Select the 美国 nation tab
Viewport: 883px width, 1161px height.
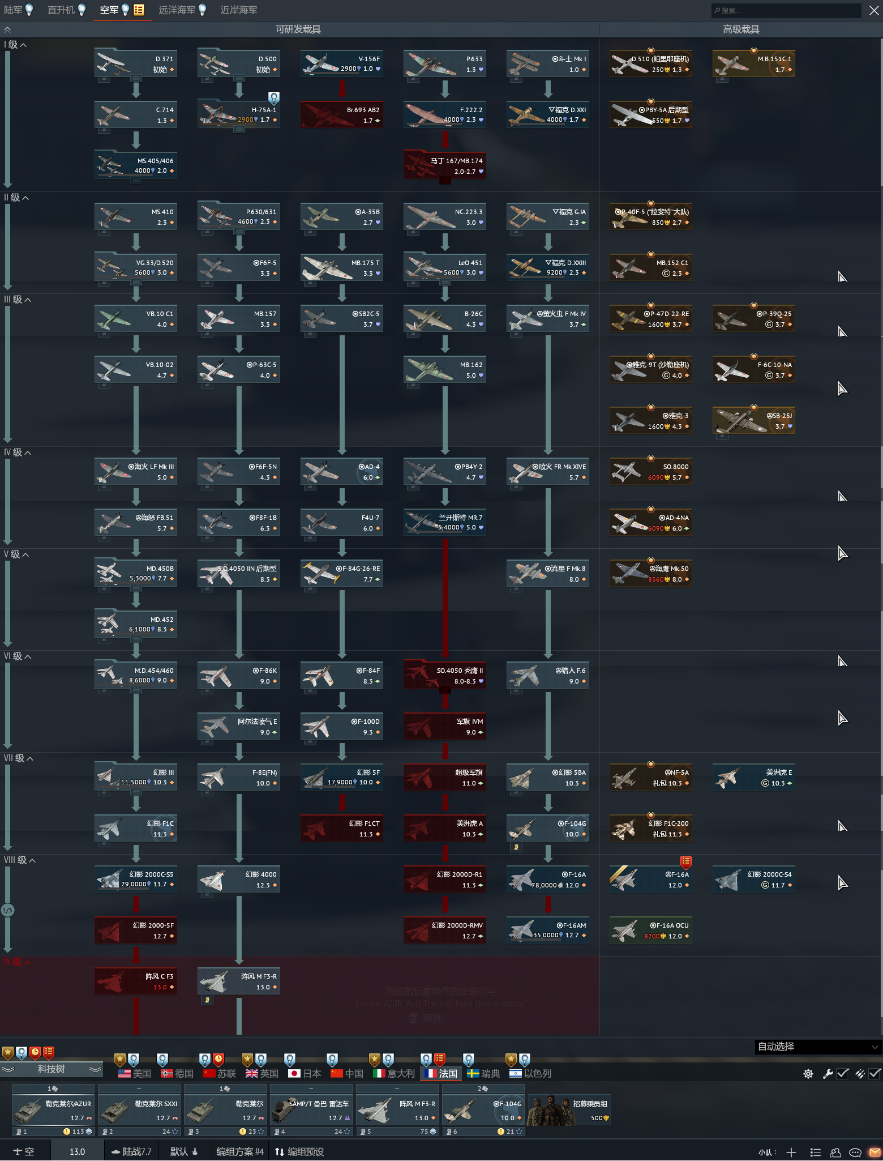click(x=135, y=1074)
